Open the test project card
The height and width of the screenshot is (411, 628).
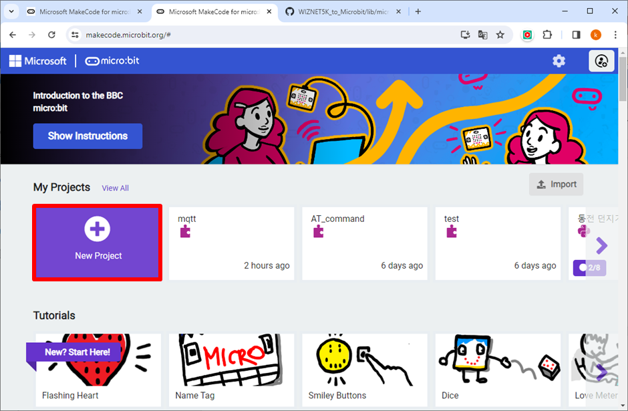coord(498,243)
